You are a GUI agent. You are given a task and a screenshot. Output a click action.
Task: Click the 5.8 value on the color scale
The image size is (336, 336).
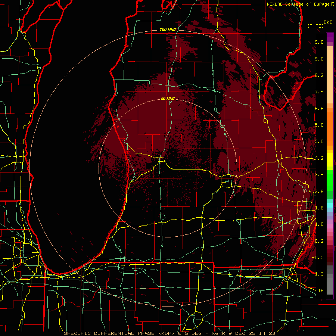(x=319, y=125)
